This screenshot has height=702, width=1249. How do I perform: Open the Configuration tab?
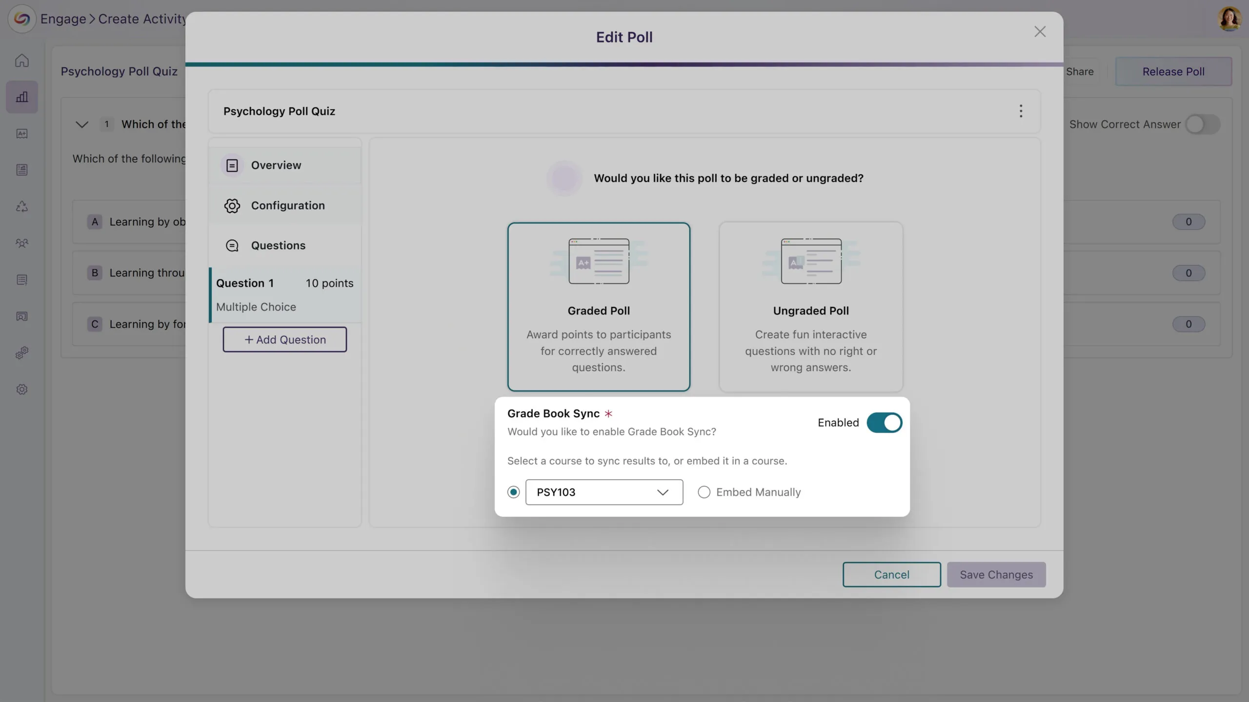tap(287, 206)
